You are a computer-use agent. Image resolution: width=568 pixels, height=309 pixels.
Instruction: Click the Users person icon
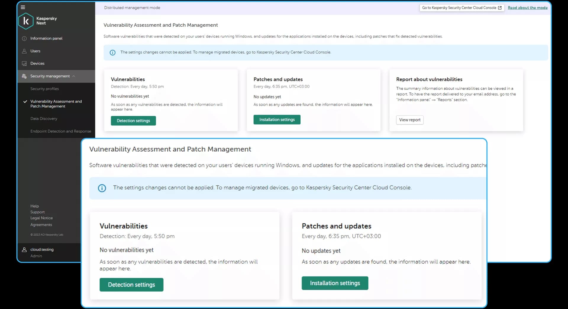pos(24,51)
